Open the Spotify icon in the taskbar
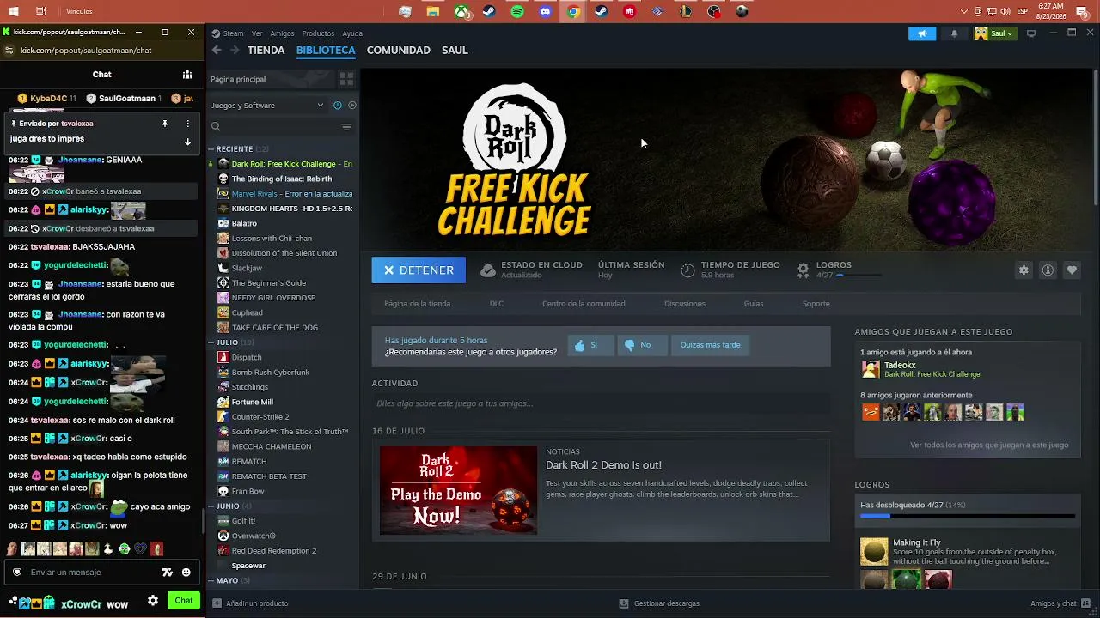 (517, 12)
